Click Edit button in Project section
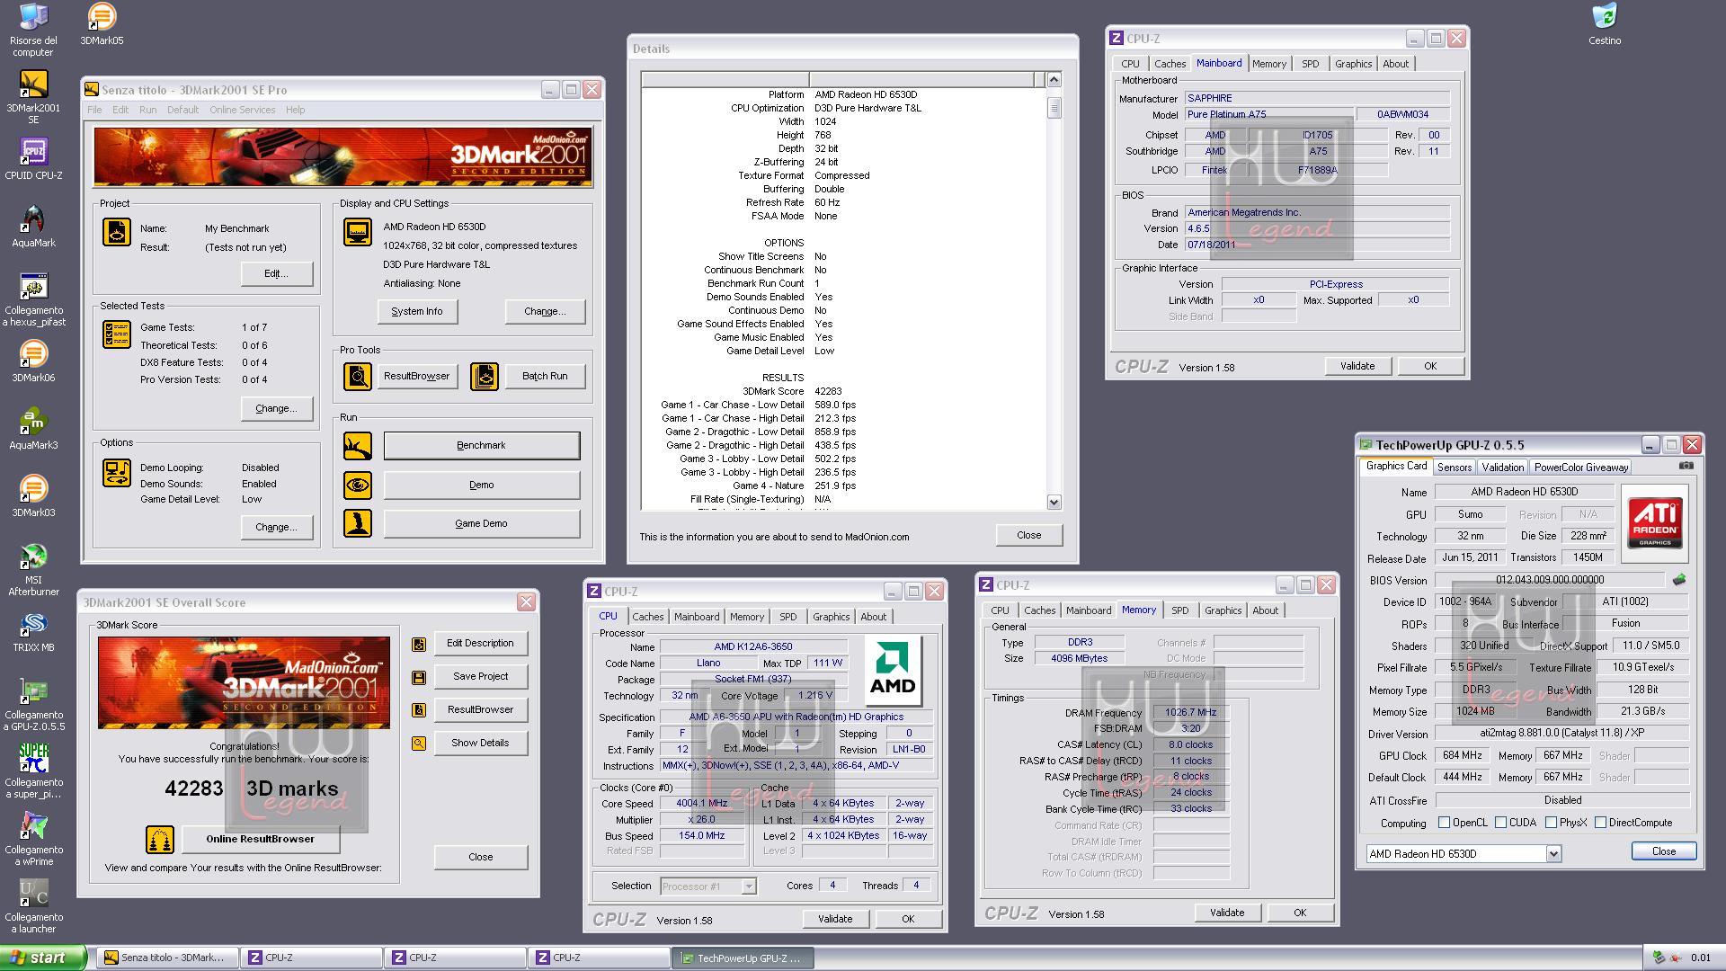Image resolution: width=1726 pixels, height=971 pixels. pyautogui.click(x=277, y=273)
